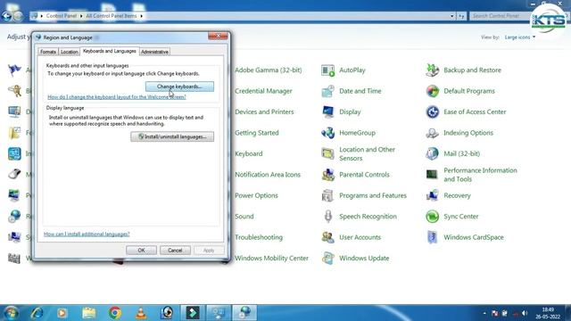Open the Ease of Access Center icon
The height and width of the screenshot is (321, 571).
pos(432,111)
